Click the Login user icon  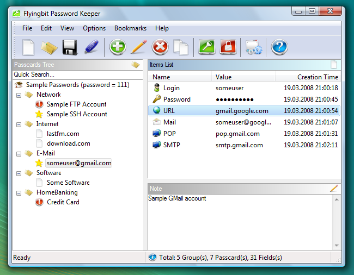point(156,87)
